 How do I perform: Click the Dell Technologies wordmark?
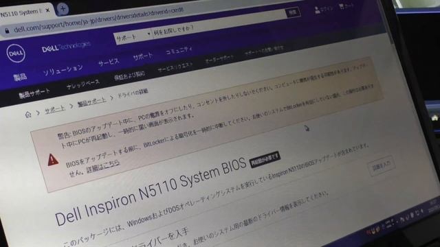(x=66, y=47)
